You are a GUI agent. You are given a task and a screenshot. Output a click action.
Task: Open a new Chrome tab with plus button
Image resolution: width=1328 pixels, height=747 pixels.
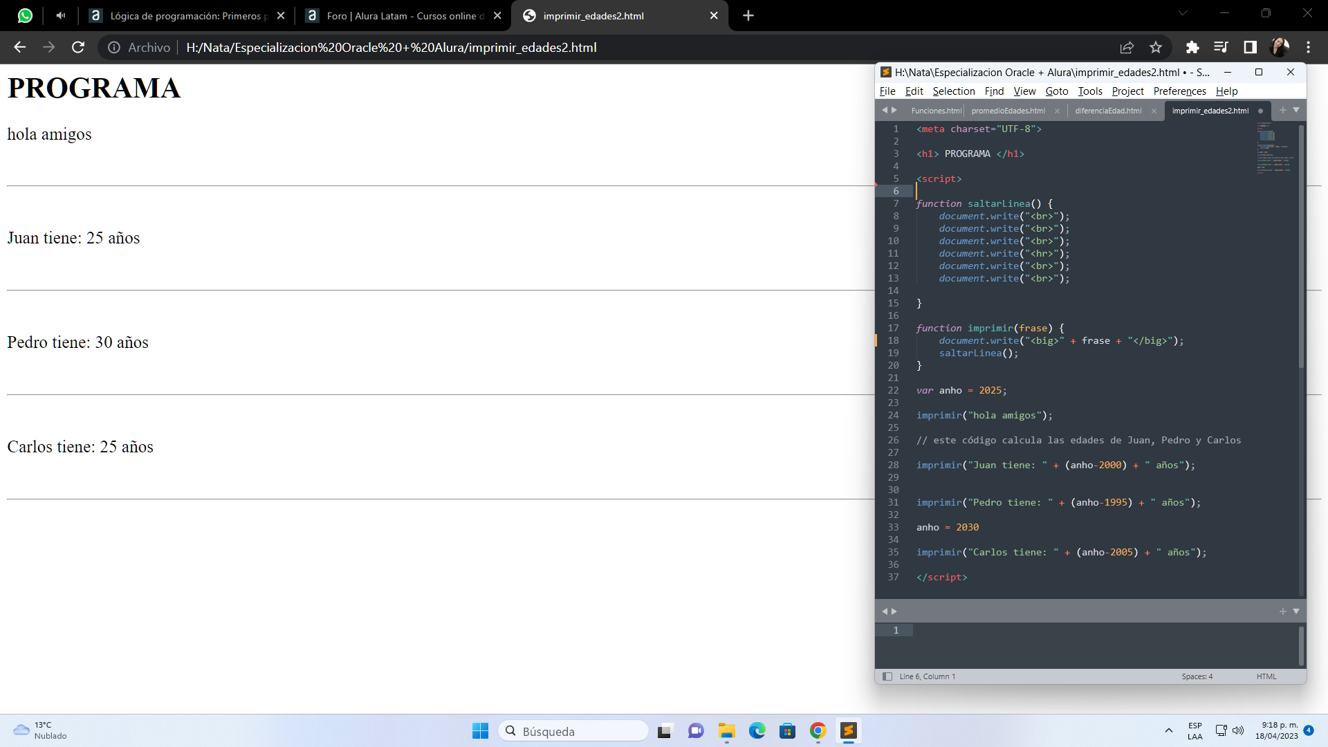point(748,15)
